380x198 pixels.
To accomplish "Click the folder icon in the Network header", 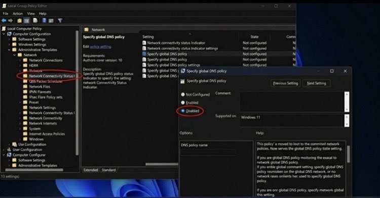I will click(x=86, y=29).
